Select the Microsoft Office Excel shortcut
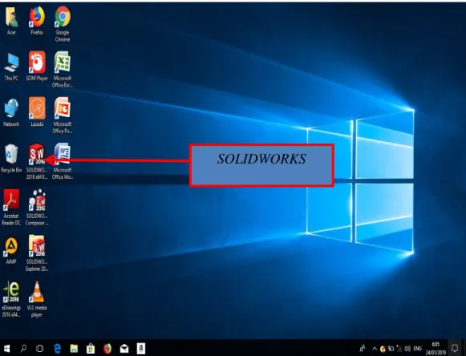 63,70
